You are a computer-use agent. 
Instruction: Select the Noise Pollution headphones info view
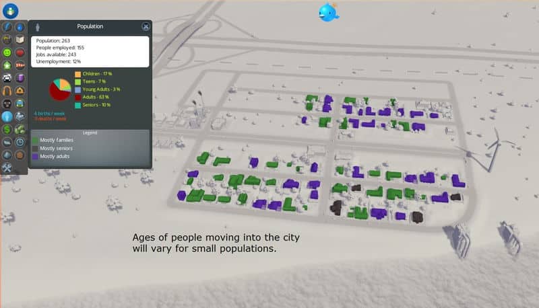coord(7,91)
